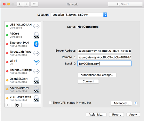The width and height of the screenshot is (144, 121).
Task: Enable Show VPN status in menu bar
Action: click(x=50, y=103)
